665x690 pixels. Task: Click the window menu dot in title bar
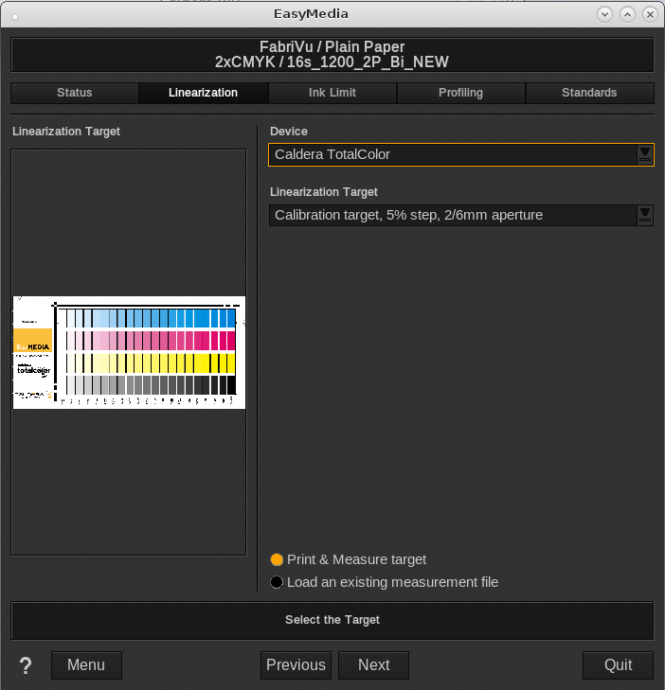[16, 15]
